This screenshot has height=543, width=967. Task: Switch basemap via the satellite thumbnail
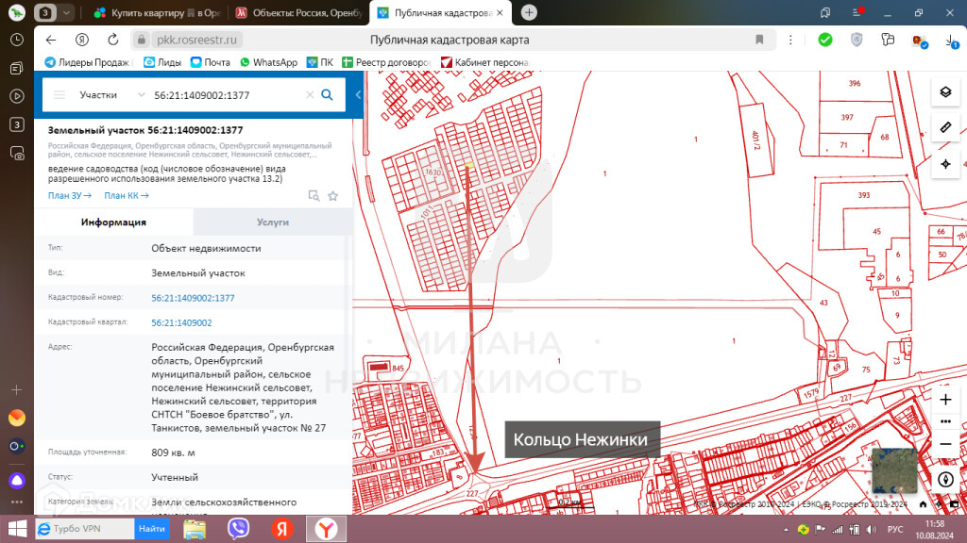click(892, 471)
